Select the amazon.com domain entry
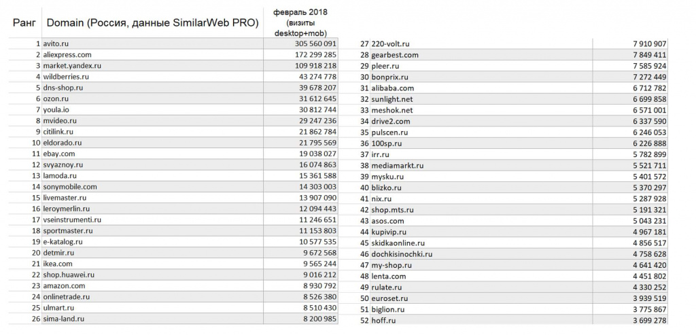696x335 pixels. tap(63, 286)
